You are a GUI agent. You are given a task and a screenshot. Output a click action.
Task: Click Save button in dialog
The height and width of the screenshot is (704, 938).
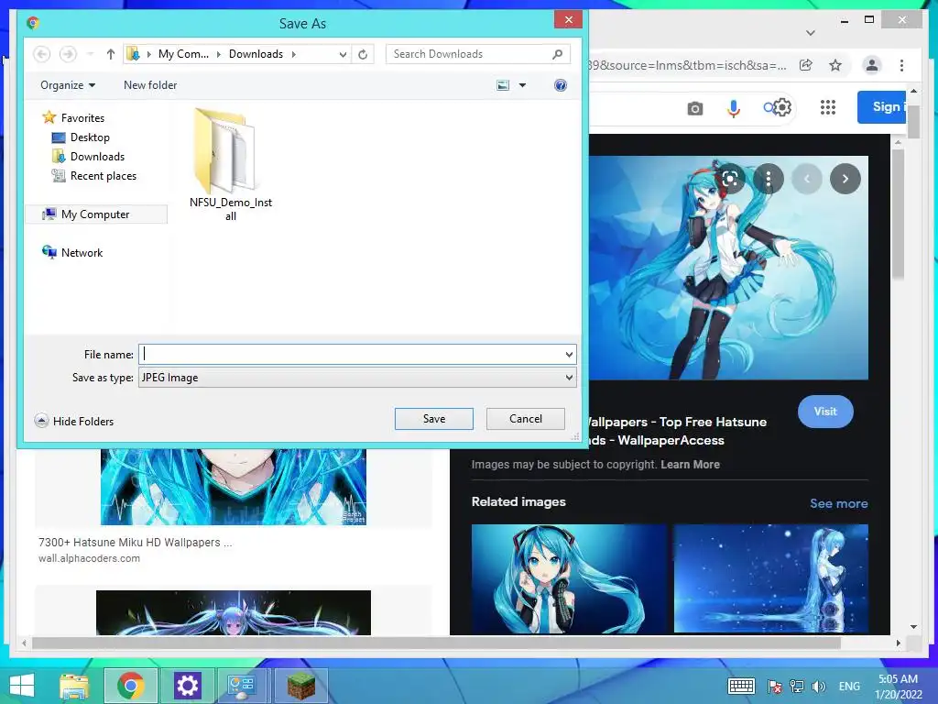coord(433,419)
